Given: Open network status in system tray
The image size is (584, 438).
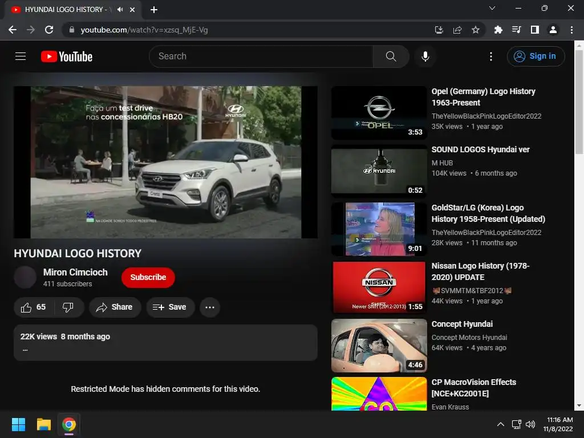Looking at the screenshot, I should tap(517, 424).
